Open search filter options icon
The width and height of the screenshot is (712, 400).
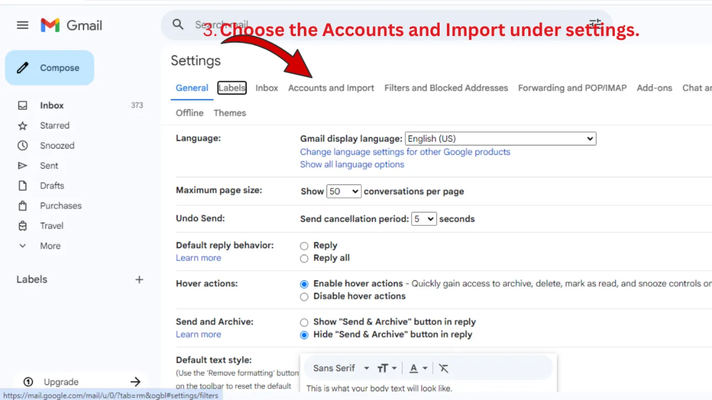click(x=595, y=24)
